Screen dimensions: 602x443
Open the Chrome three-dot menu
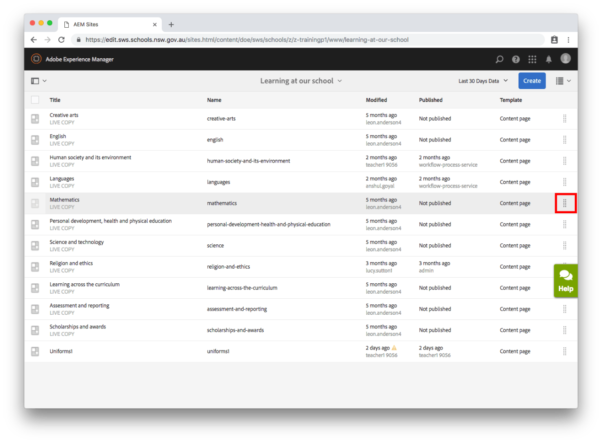point(568,40)
